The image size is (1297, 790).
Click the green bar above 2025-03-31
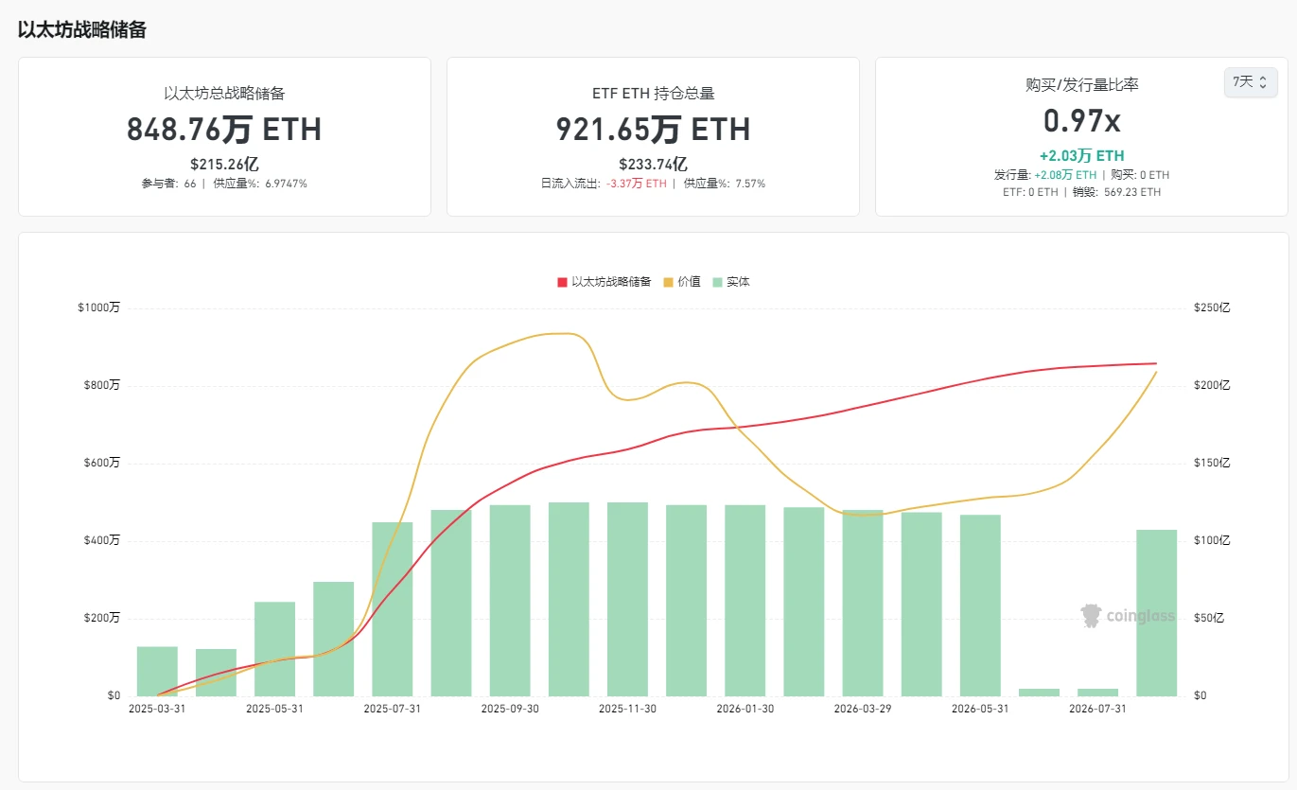[x=157, y=672]
